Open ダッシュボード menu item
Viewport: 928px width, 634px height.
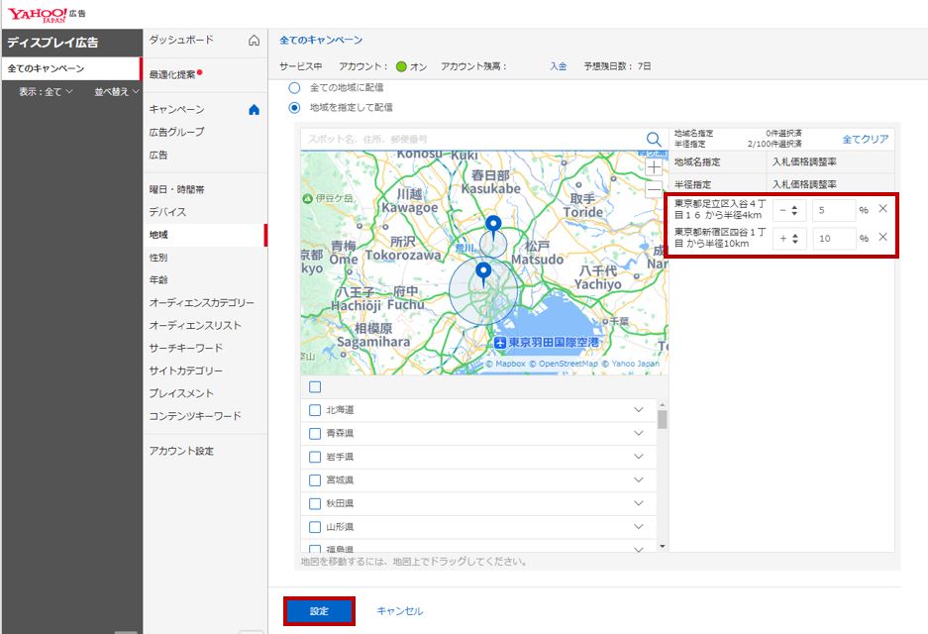click(x=181, y=40)
